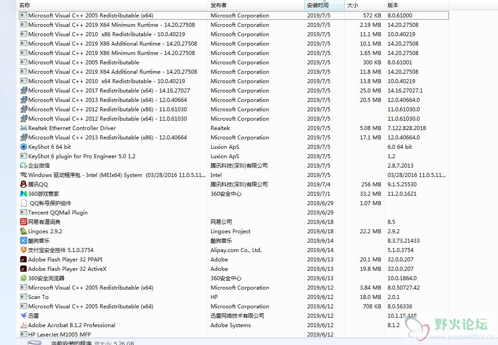The width and height of the screenshot is (498, 345).
Task: Select Microsoft Visual C++ 2010 x86 Redistributable entry
Action: point(233,34)
